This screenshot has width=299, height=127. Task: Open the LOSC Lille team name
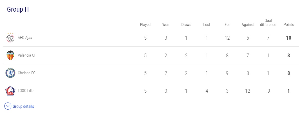coord(26,91)
